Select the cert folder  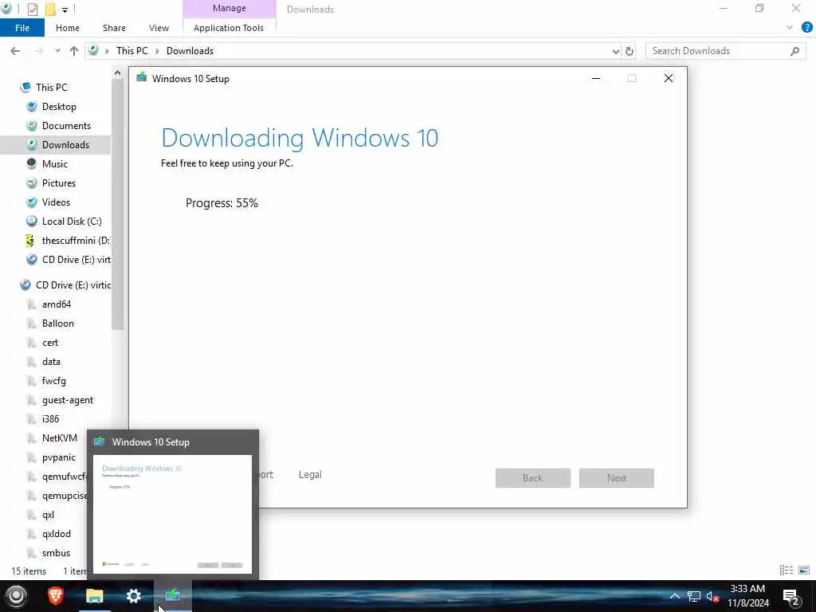[50, 343]
